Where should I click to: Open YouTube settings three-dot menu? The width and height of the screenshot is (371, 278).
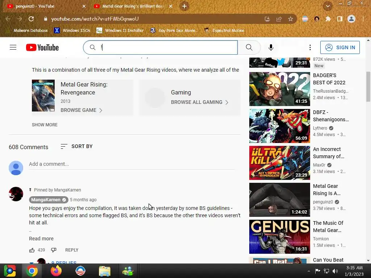pos(310,47)
